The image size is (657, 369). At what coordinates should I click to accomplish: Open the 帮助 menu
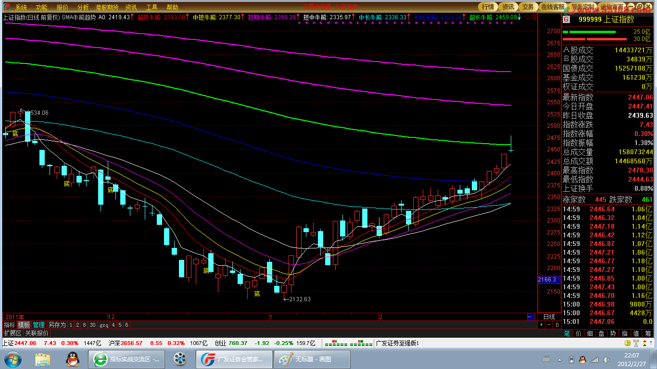[x=172, y=7]
